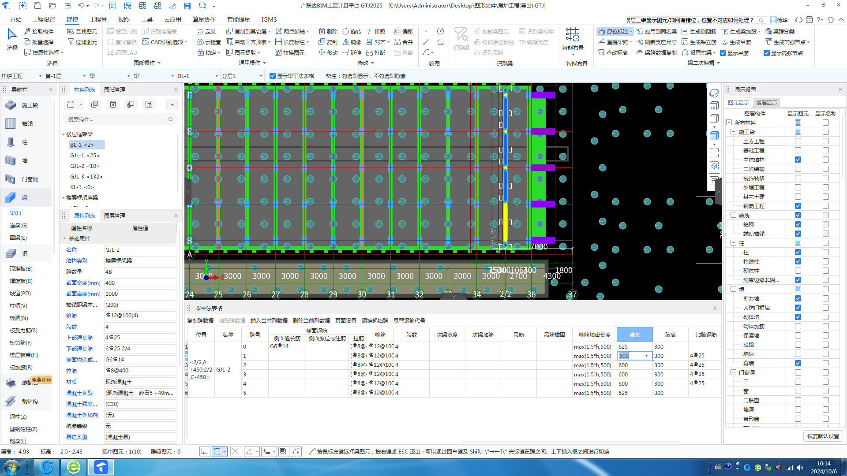Open the 柱 column category in navigation
This screenshot has height=476, width=847.
(x=25, y=142)
